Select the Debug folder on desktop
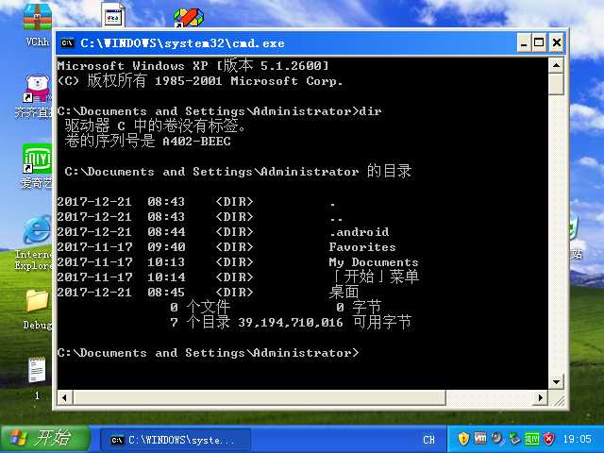Screen dimensions: 604x453 coord(38,301)
